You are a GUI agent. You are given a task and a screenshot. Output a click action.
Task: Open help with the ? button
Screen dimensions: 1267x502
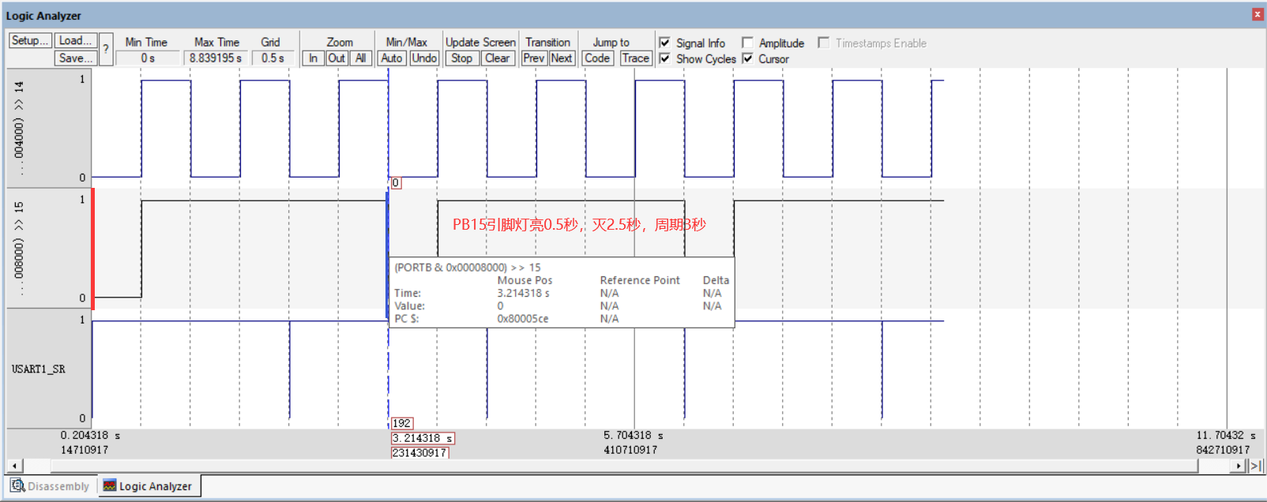(106, 49)
